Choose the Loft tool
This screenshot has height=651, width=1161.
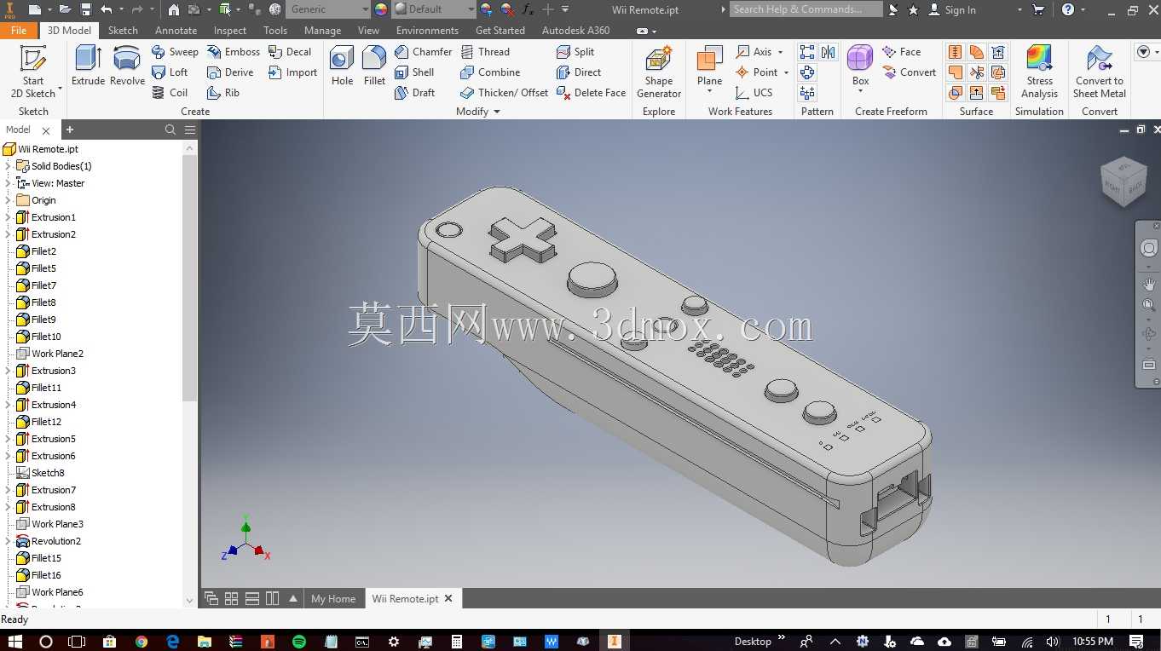pyautogui.click(x=170, y=72)
